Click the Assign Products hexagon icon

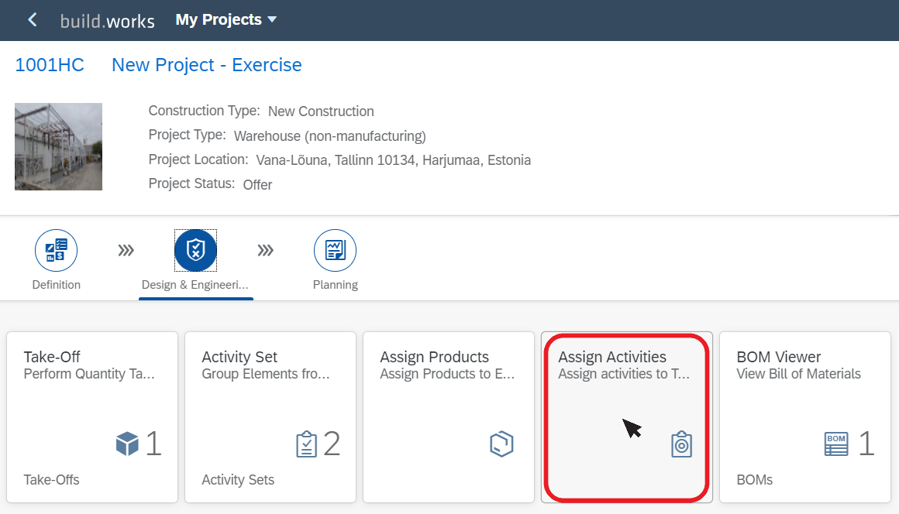(501, 444)
